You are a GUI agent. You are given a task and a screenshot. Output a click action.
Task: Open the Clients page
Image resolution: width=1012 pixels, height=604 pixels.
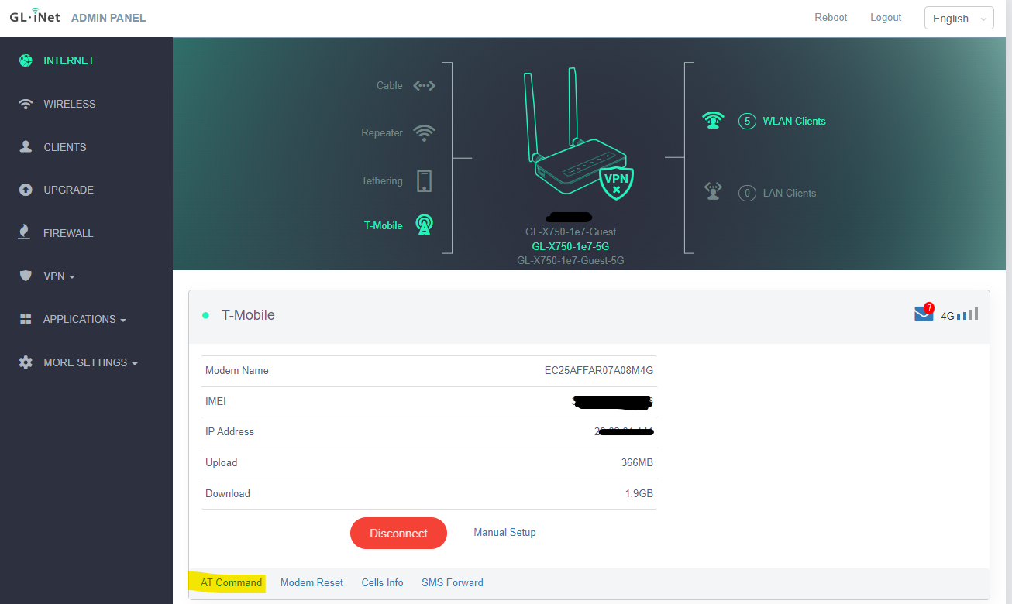[65, 147]
